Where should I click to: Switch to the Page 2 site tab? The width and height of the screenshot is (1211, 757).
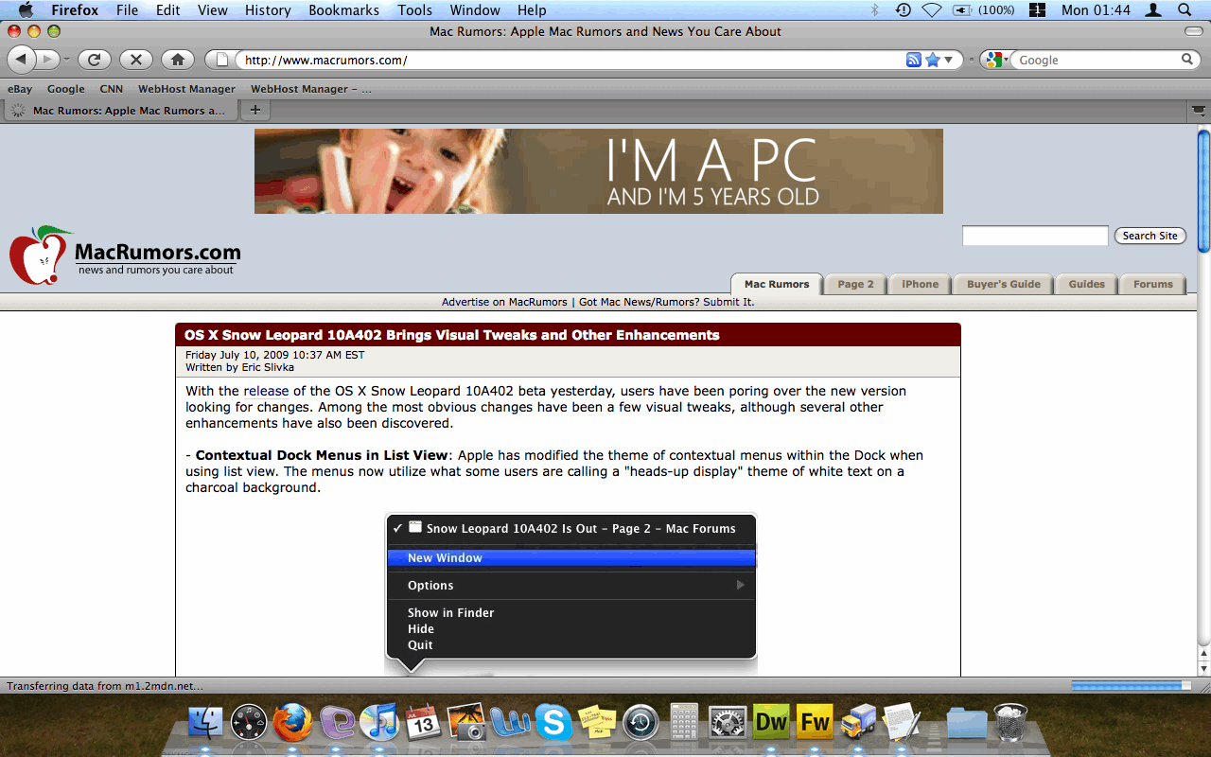855,284
